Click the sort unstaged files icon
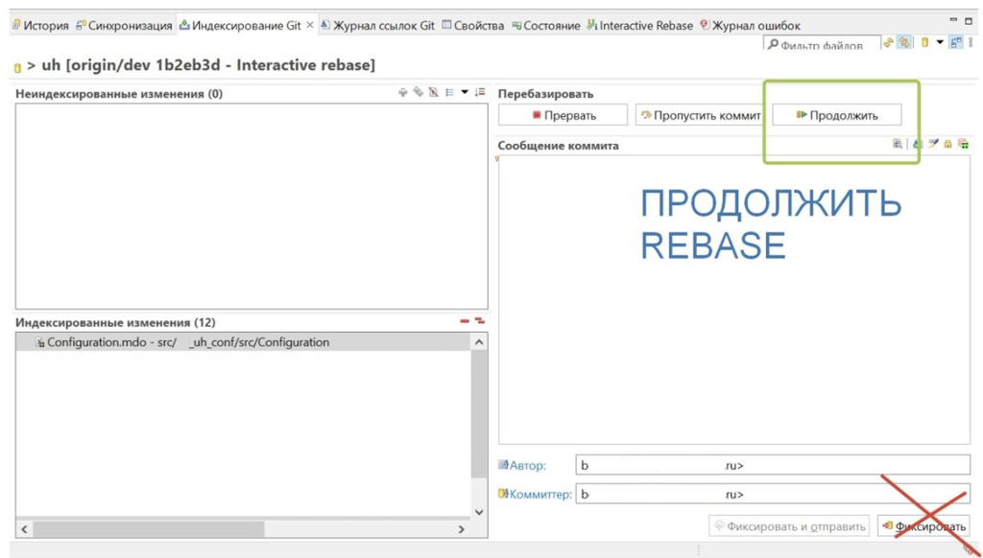The height and width of the screenshot is (558, 983). (x=480, y=93)
